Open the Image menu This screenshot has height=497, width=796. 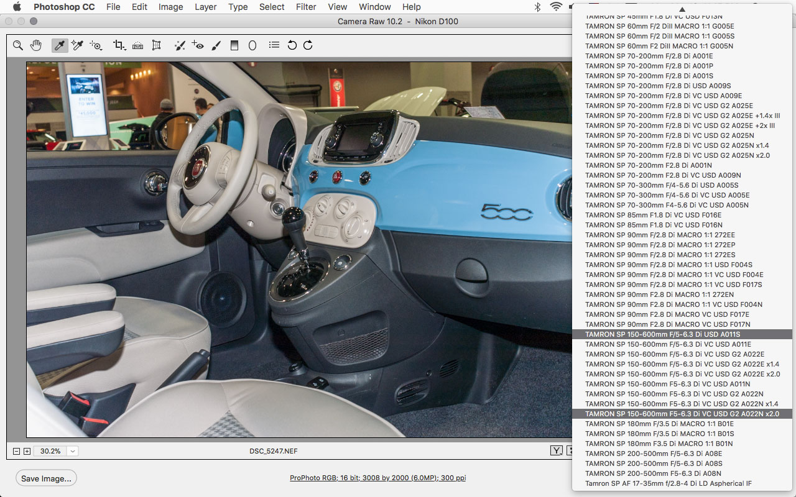[170, 7]
